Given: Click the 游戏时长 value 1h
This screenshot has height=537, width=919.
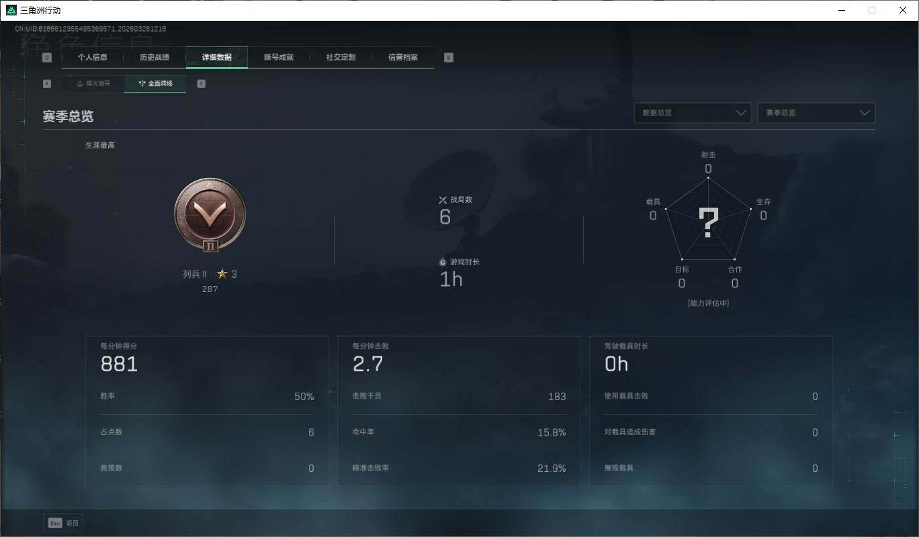Looking at the screenshot, I should 451,279.
